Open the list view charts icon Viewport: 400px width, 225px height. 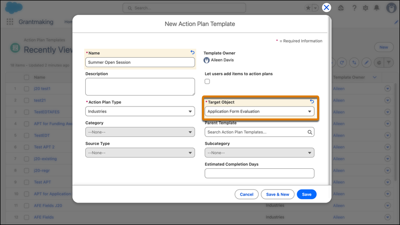pos(379,62)
